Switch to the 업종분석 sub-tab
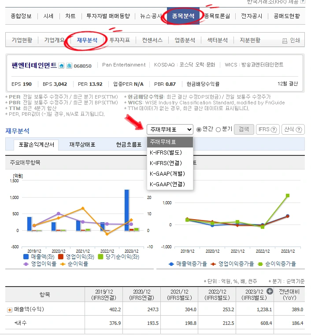The image size is (311, 335). 185,40
